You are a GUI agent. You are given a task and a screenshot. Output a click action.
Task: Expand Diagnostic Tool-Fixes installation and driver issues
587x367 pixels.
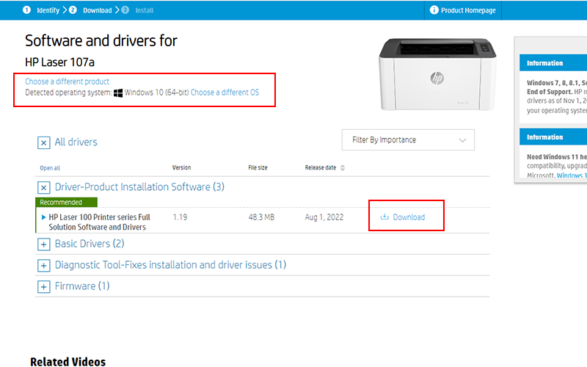coord(43,265)
